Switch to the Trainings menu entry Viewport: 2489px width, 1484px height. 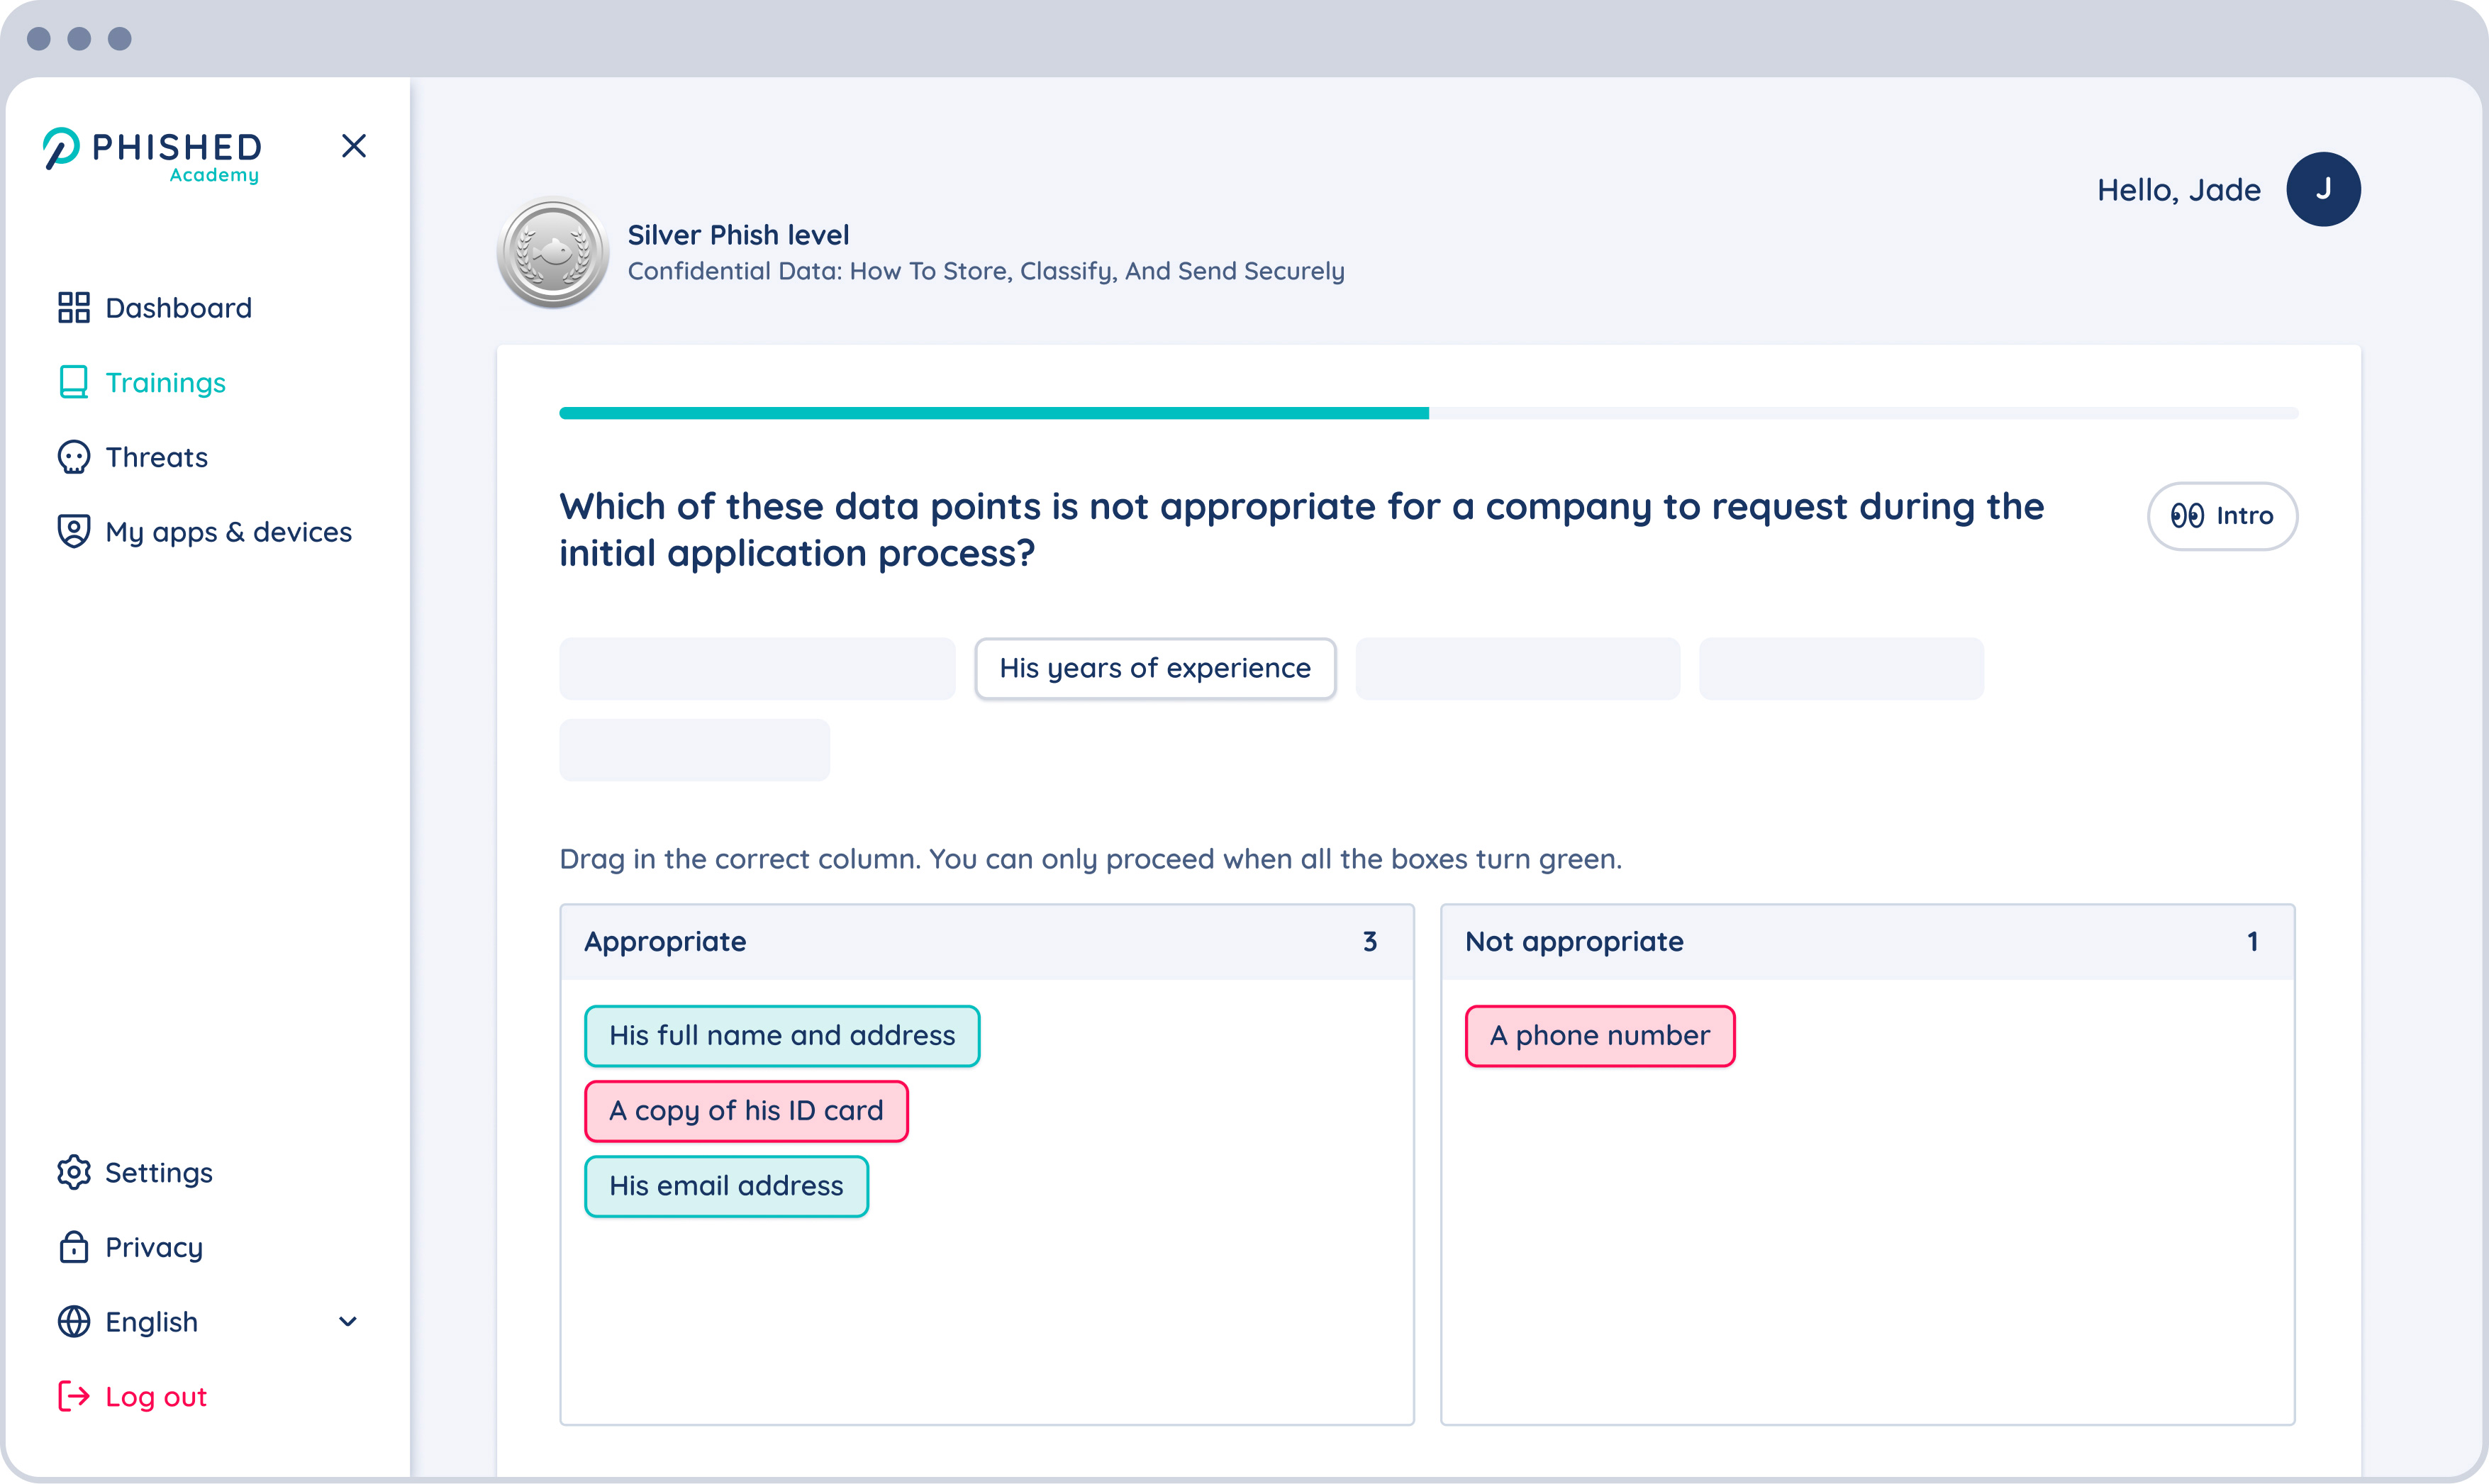click(165, 382)
